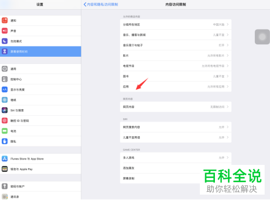Tap the 声音 speaker icon

pyautogui.click(x=5, y=31)
